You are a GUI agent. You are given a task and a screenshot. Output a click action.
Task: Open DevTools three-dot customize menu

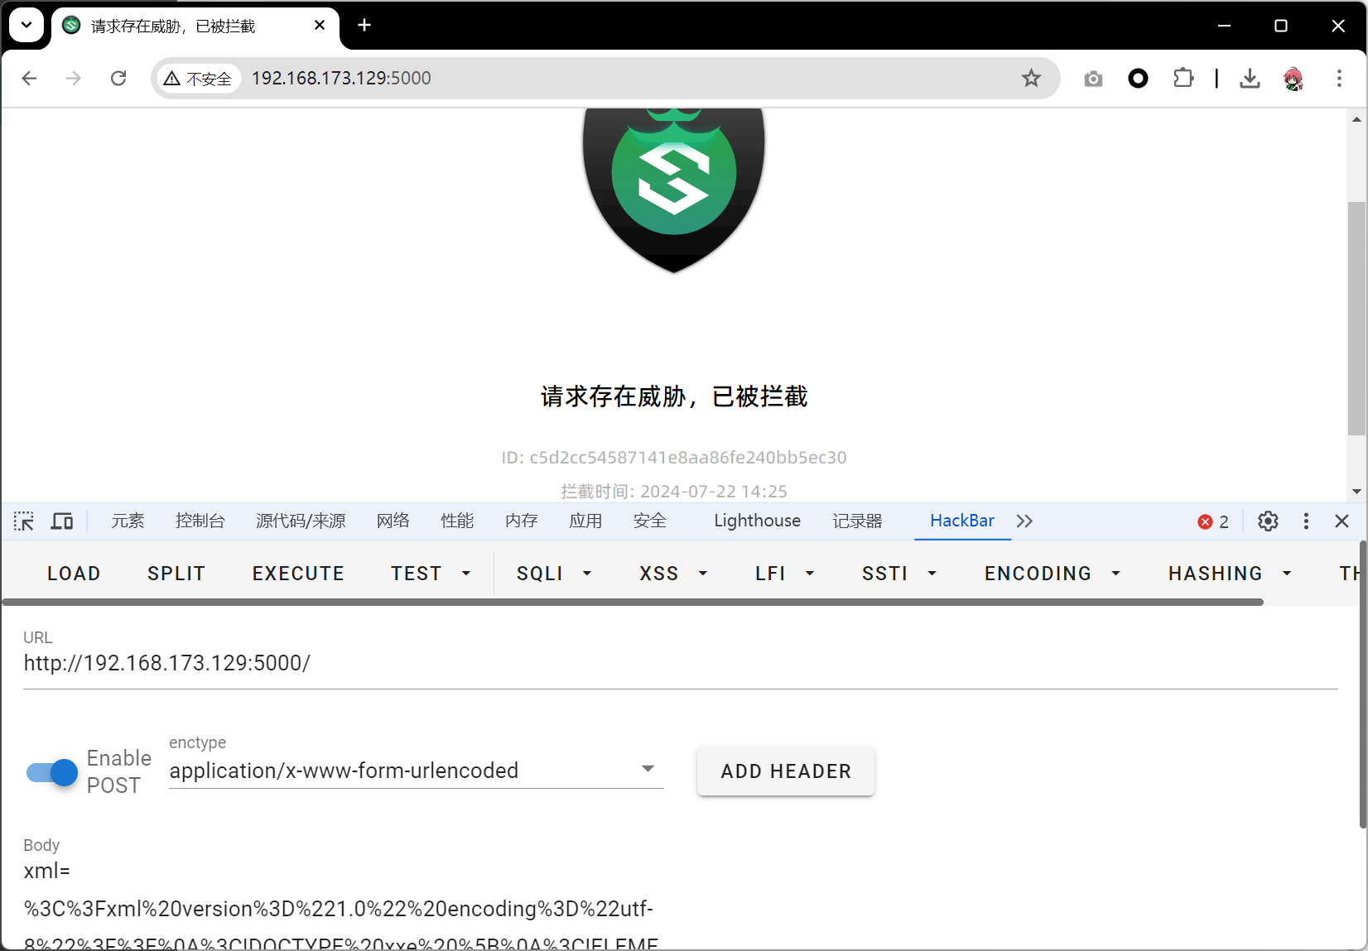coord(1306,521)
